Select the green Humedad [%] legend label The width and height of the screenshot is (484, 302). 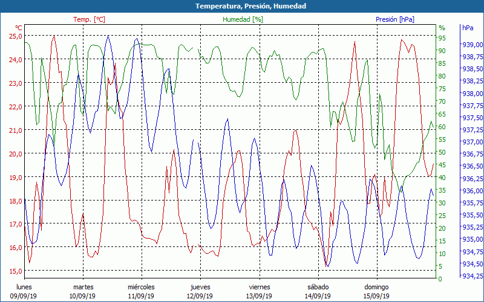(x=243, y=19)
